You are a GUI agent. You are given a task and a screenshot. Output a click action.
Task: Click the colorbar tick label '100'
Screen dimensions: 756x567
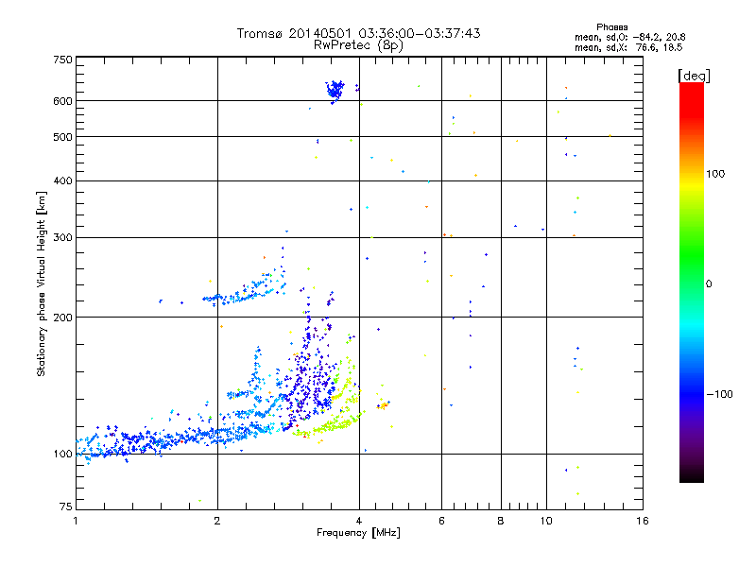click(715, 174)
